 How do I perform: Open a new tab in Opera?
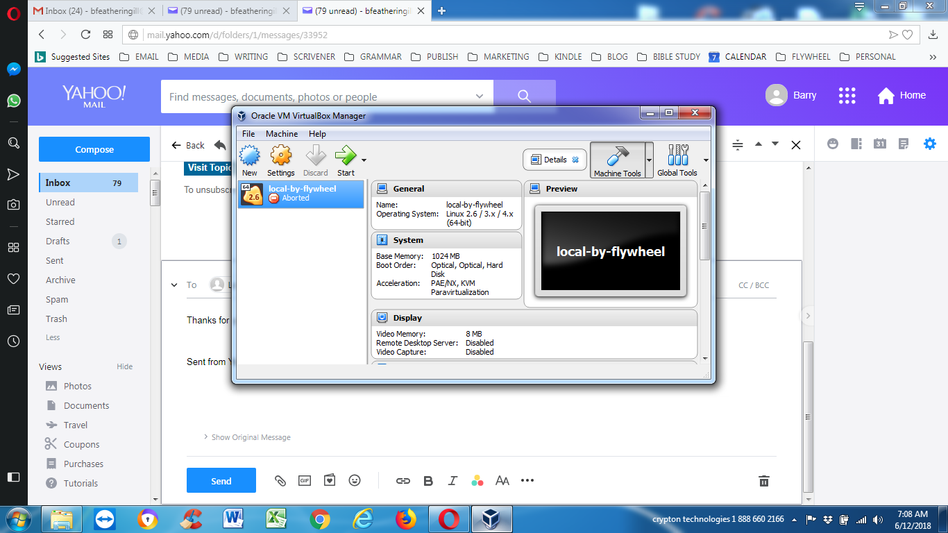click(x=441, y=10)
